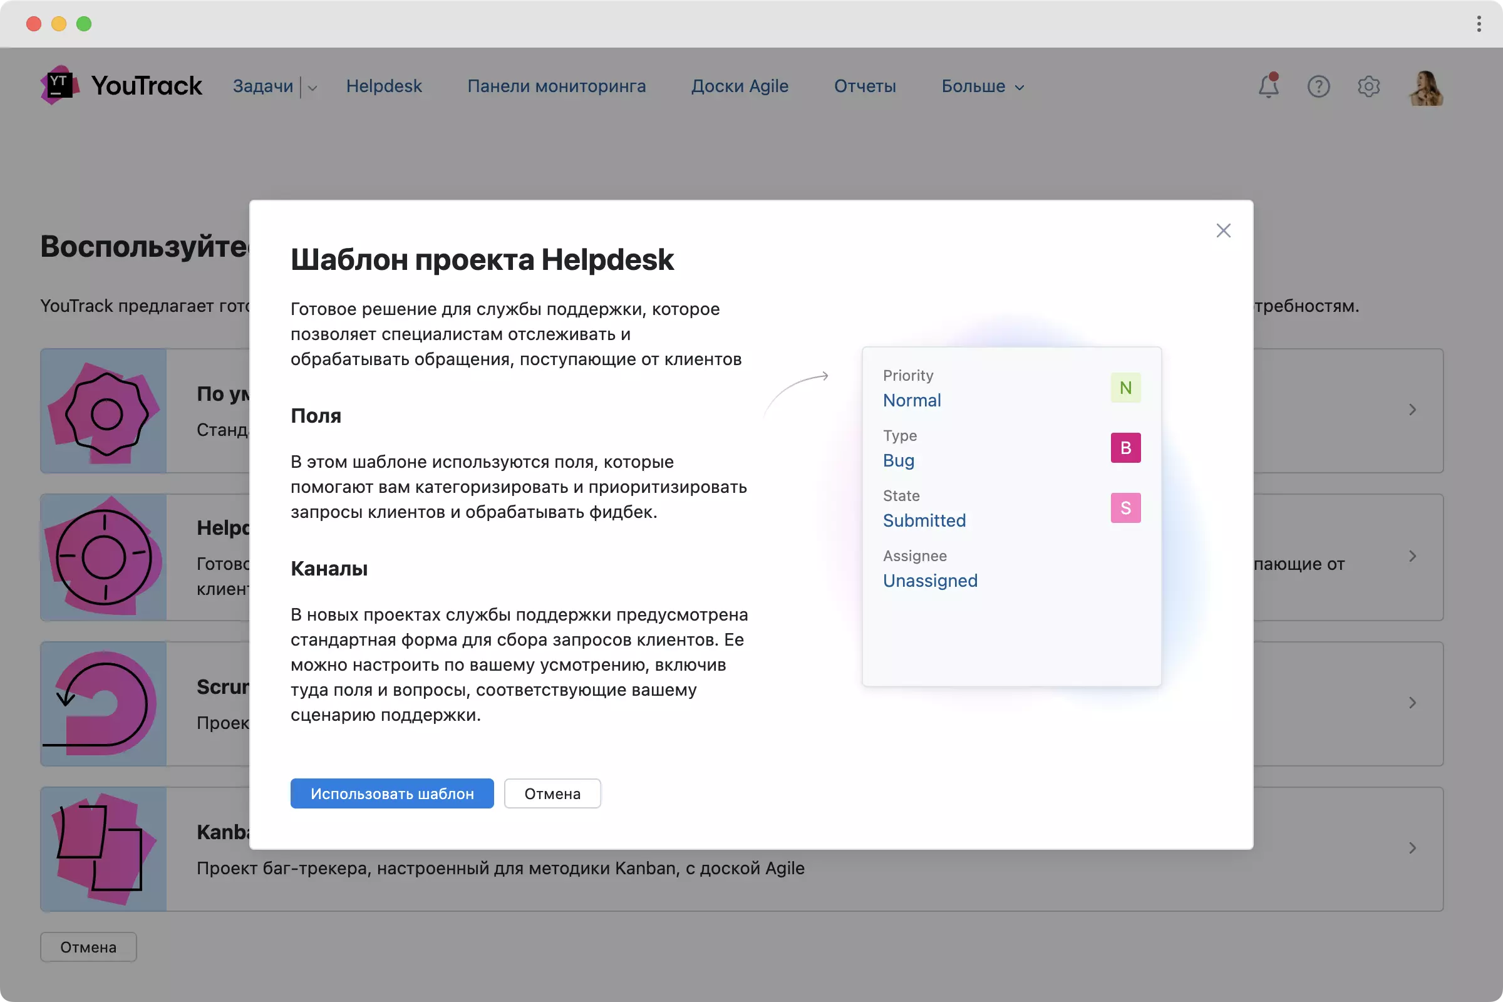
Task: Click Отмена in the dialog
Action: click(x=552, y=793)
